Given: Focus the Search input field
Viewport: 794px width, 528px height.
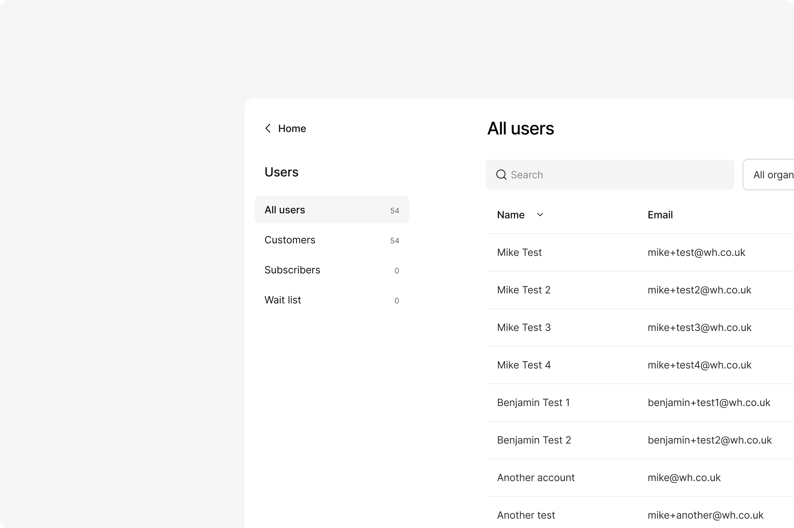Looking at the screenshot, I should [616, 175].
